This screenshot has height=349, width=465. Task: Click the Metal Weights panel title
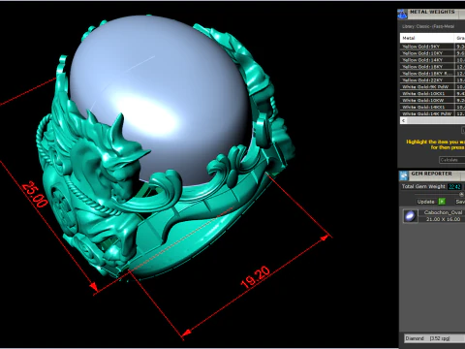[x=432, y=12]
